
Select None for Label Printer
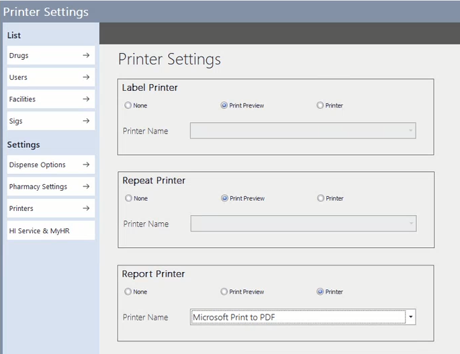click(128, 105)
